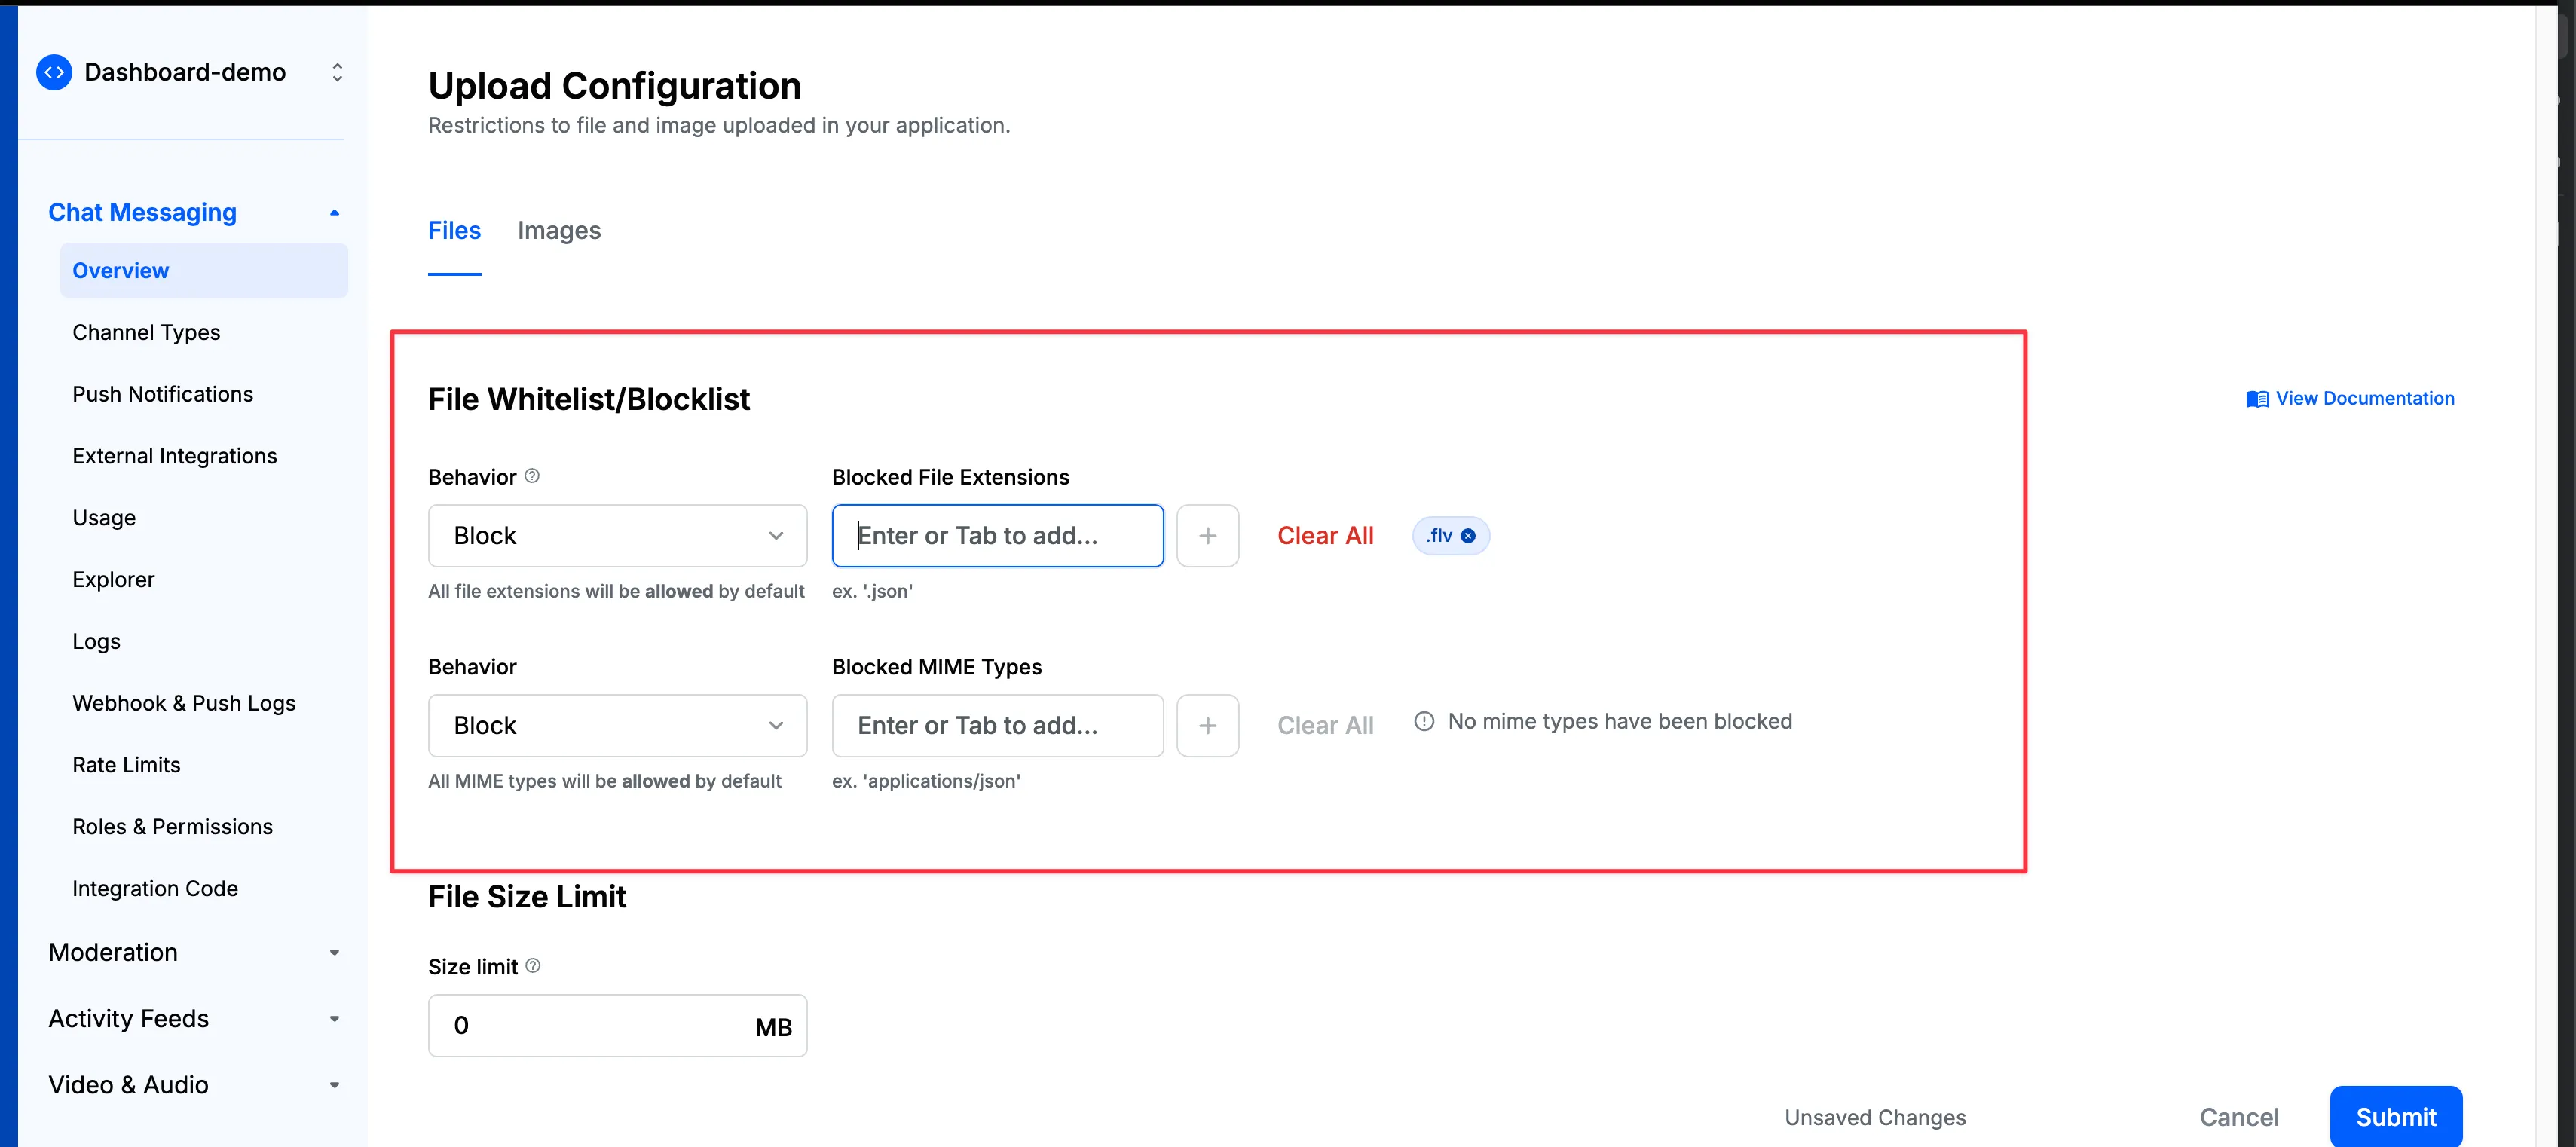Image resolution: width=2576 pixels, height=1147 pixels.
Task: Click the code icon beside Dashboard-demo
Action: coord(54,71)
